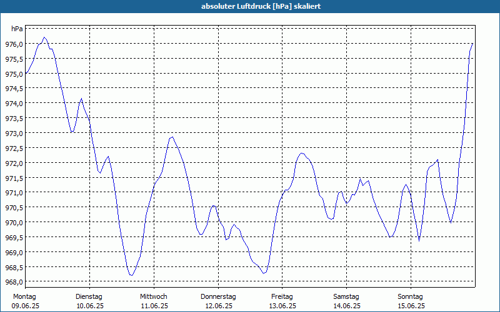The image size is (500, 312).
Task: Select the 968,5 axis value
Action: 14,267
